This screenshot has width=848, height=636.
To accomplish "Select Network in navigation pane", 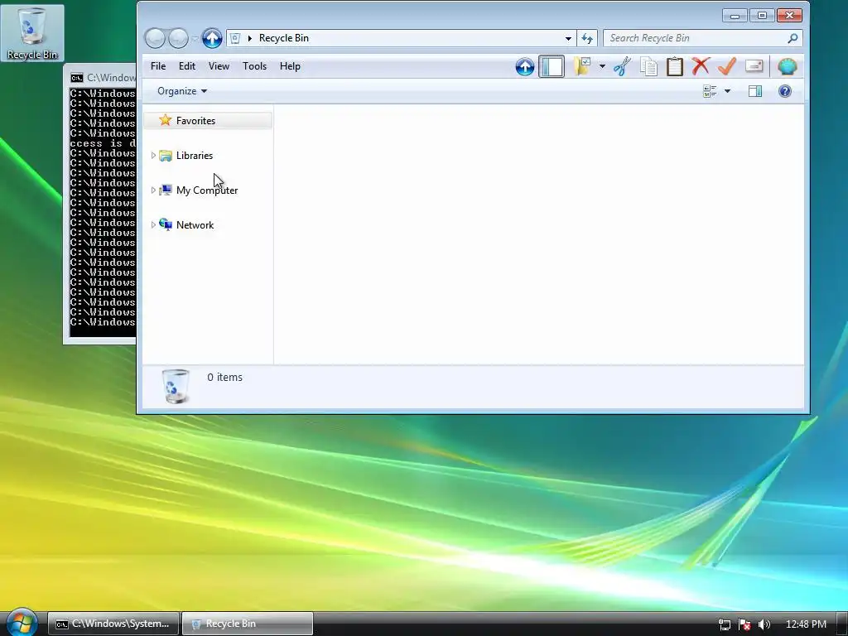I will (x=195, y=225).
